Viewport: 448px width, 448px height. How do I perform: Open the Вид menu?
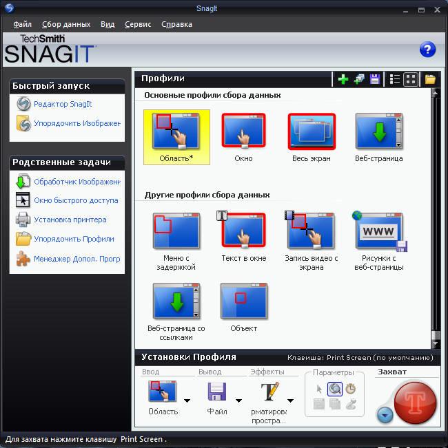[x=108, y=24]
